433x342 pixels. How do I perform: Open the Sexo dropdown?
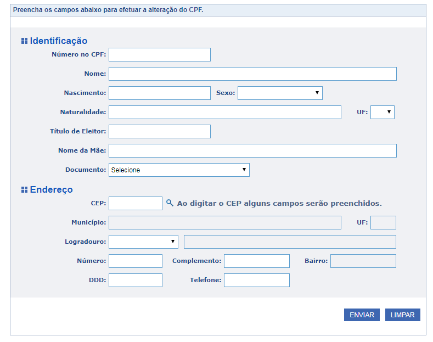coord(280,93)
